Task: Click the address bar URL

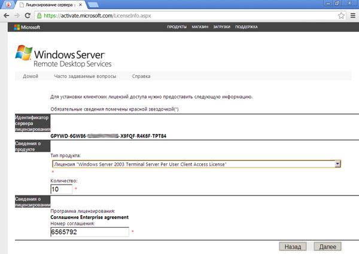Action: (x=98, y=16)
